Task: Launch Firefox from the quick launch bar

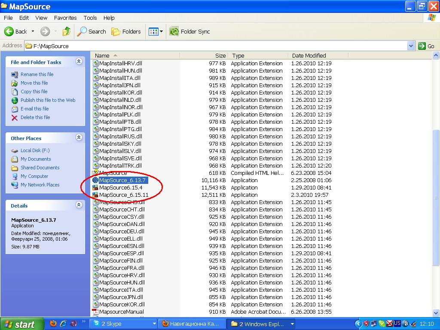Action: 53,324
